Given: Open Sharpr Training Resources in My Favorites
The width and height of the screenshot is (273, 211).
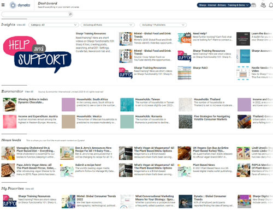Looking at the screenshot, I should [x=34, y=196].
